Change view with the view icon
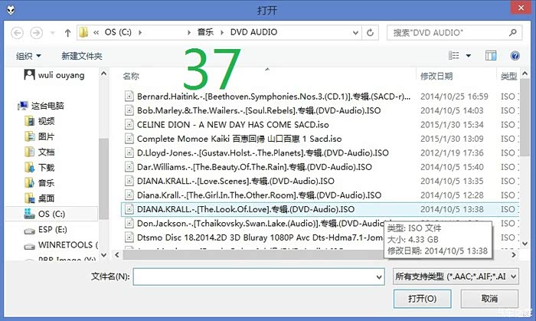 click(453, 55)
